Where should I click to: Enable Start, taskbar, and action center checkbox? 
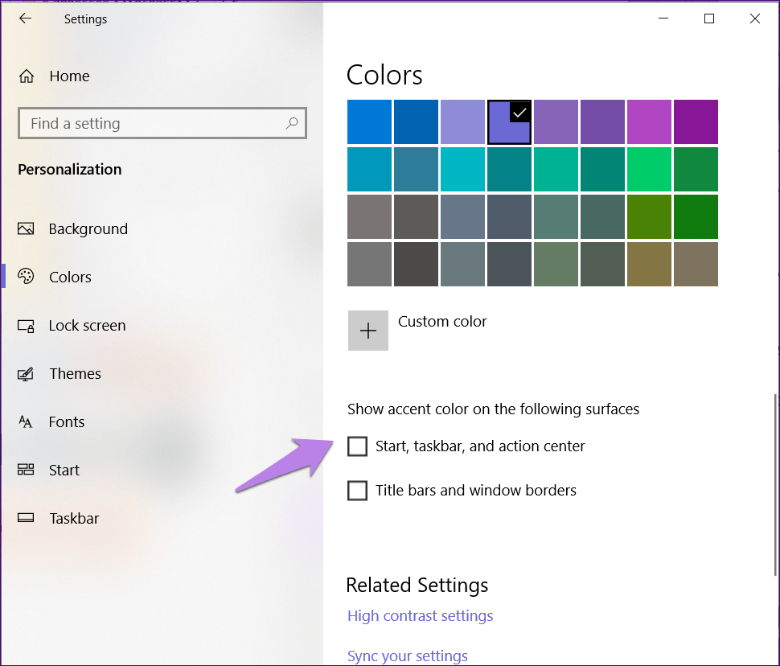click(357, 446)
